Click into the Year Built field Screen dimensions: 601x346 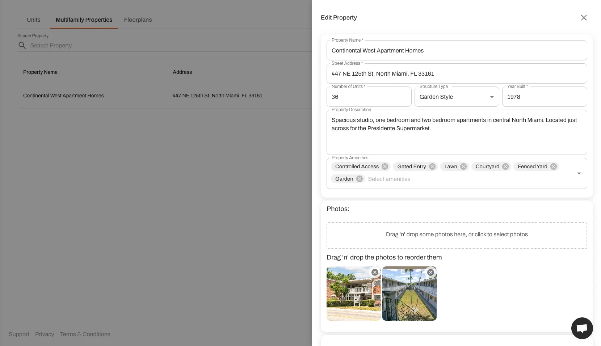click(x=544, y=97)
